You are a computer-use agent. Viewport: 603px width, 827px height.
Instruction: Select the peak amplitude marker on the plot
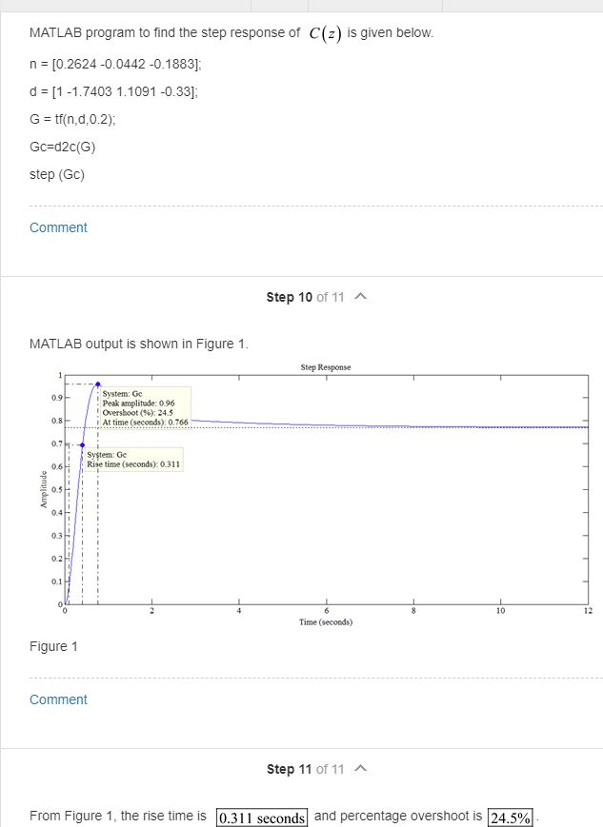pos(98,384)
